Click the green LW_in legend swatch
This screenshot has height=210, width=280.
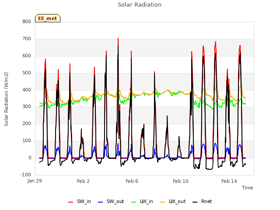(x=134, y=202)
